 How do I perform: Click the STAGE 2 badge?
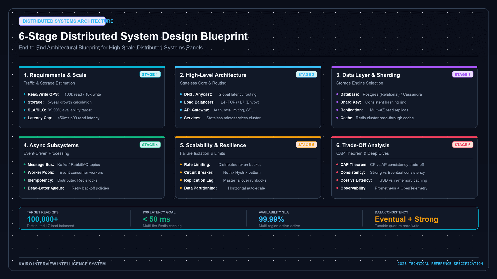point(306,74)
